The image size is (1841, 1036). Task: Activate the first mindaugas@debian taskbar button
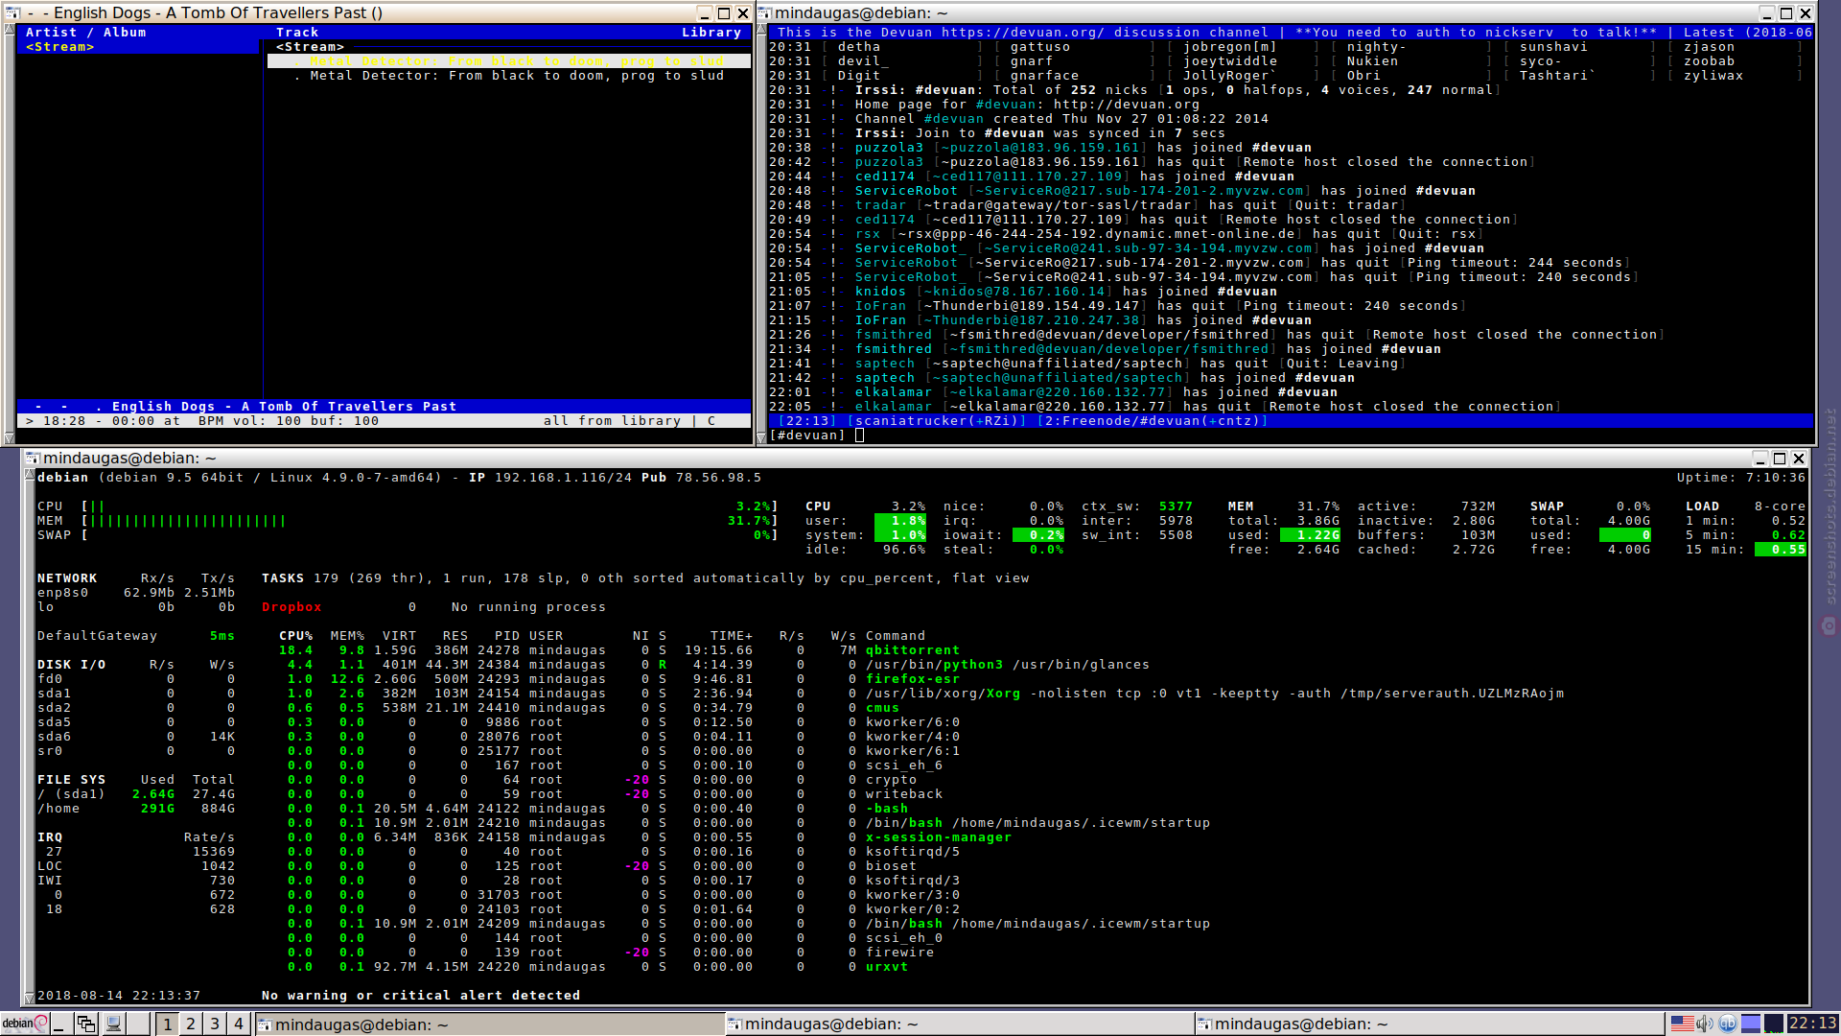[489, 1024]
